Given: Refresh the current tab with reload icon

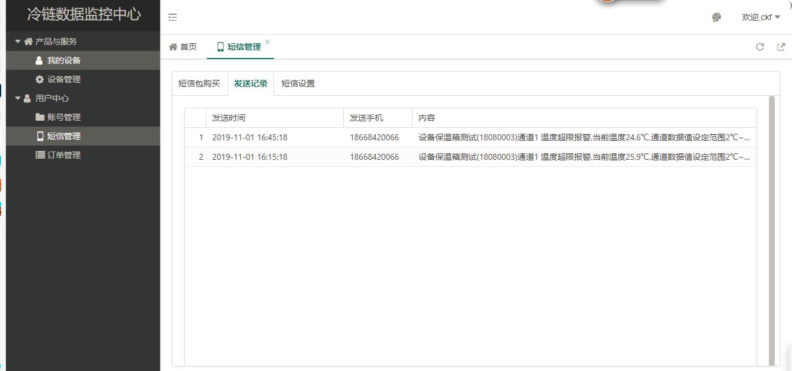Looking at the screenshot, I should (759, 47).
